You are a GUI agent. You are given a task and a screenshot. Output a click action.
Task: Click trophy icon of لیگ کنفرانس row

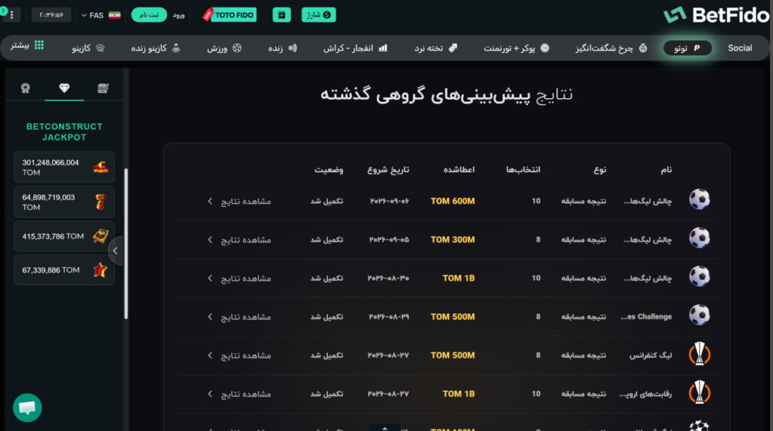pyautogui.click(x=699, y=354)
